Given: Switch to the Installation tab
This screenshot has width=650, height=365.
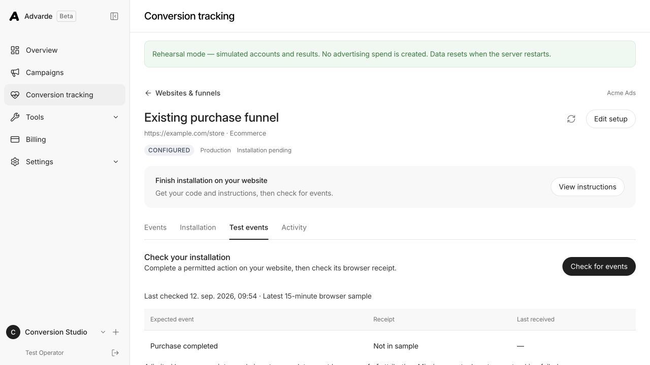Looking at the screenshot, I should click(198, 228).
